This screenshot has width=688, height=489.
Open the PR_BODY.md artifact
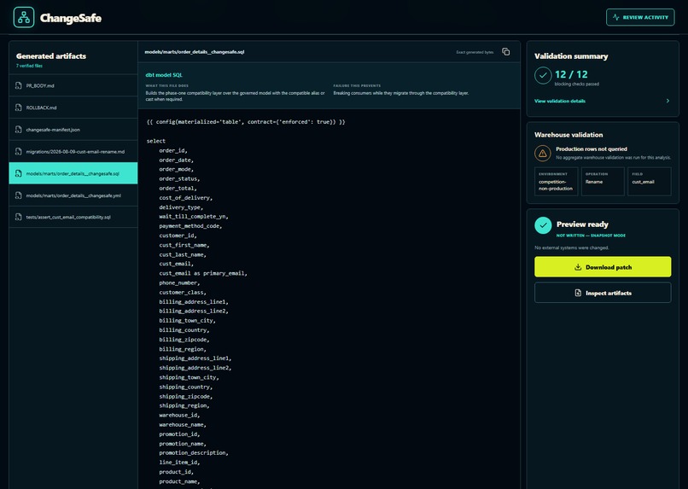click(x=73, y=85)
